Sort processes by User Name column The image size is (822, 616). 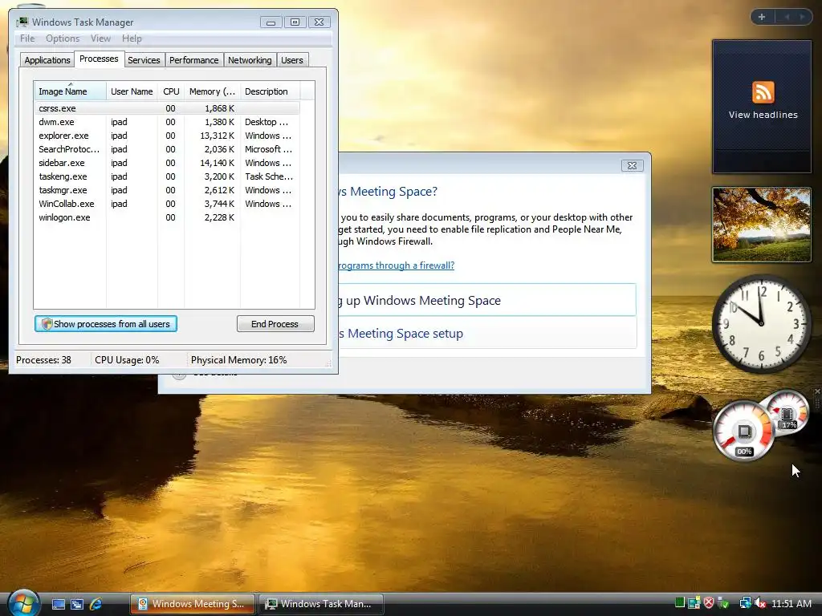132,91
